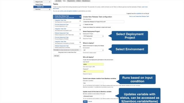Click the circular icon on Promote Deployment to UAT row
This screenshot has width=184, height=103.
80,25
